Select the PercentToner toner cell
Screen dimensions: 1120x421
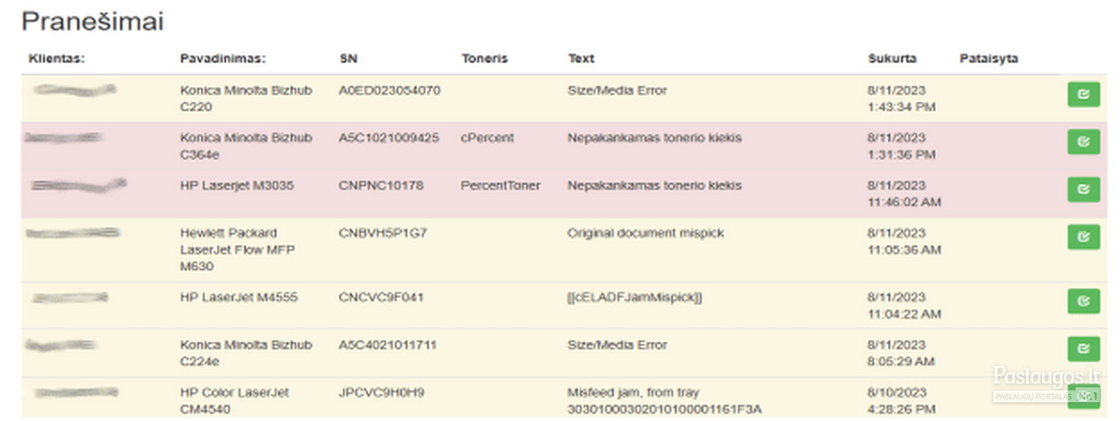[500, 186]
